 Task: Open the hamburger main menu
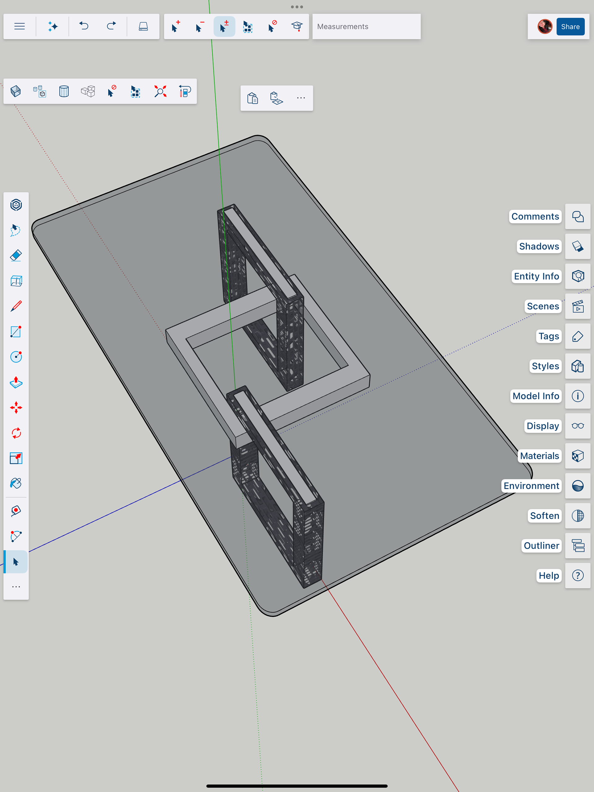tap(19, 27)
